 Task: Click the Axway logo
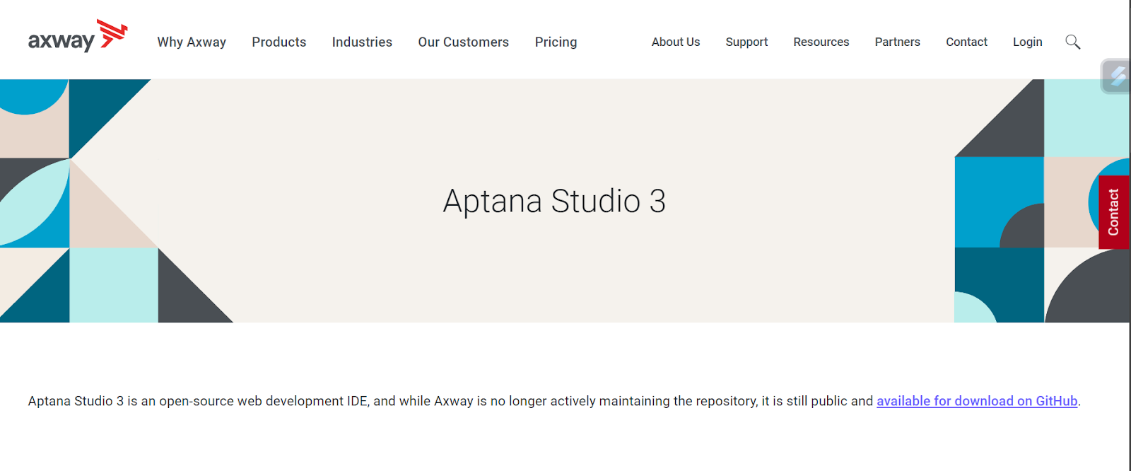point(78,36)
